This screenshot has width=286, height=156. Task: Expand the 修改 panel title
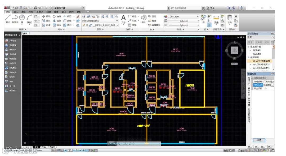(x=61, y=29)
